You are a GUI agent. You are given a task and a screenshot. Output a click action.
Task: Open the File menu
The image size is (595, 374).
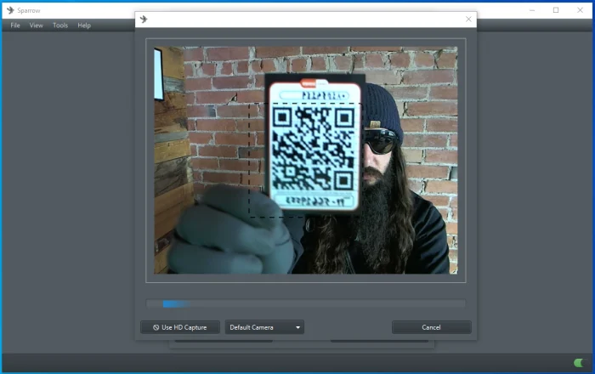(15, 25)
